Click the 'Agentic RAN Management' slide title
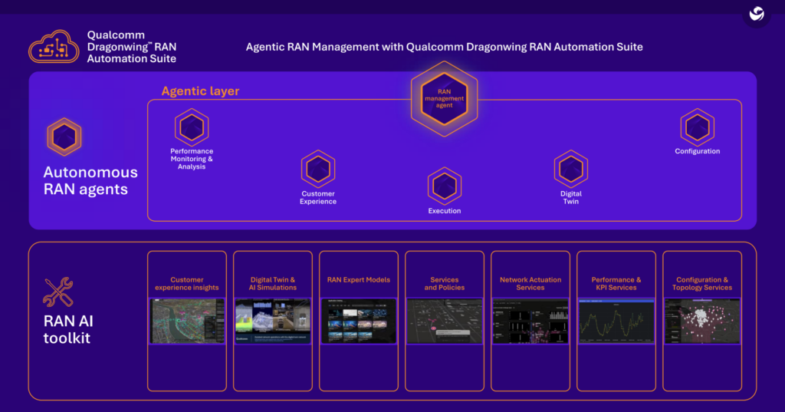 point(444,47)
